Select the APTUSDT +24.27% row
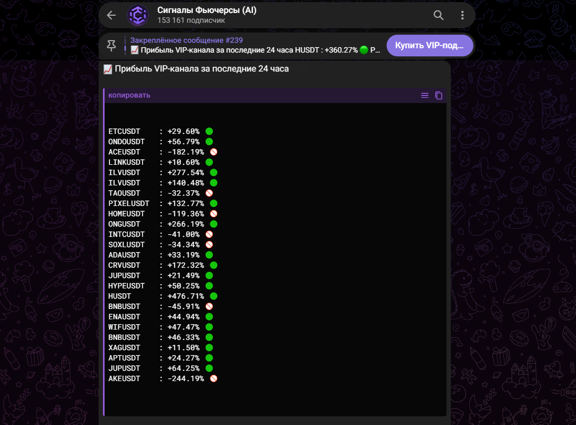Image resolution: width=576 pixels, height=425 pixels. (x=160, y=358)
